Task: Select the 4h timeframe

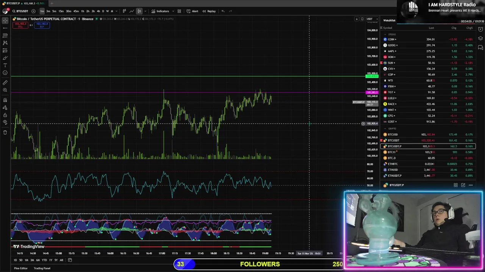Action: tap(98, 11)
